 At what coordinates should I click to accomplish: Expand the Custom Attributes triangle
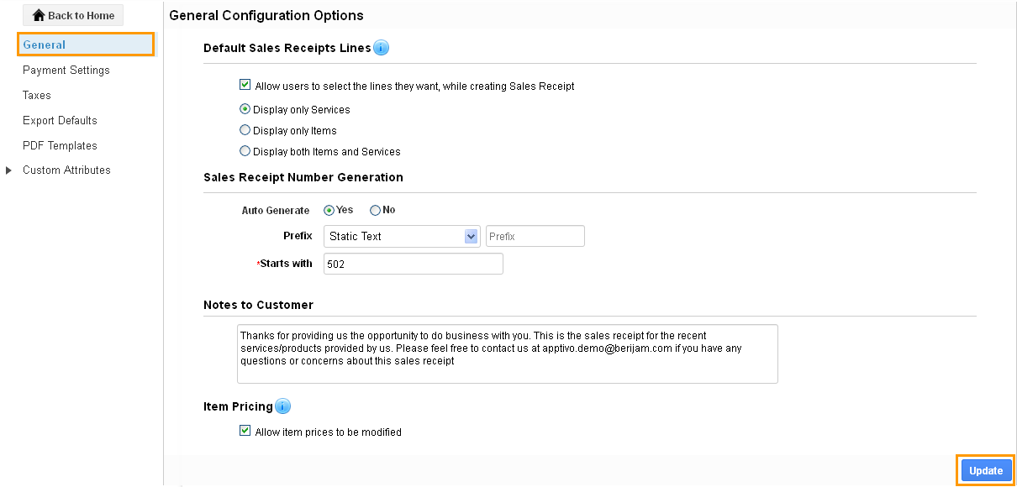pyautogui.click(x=8, y=170)
